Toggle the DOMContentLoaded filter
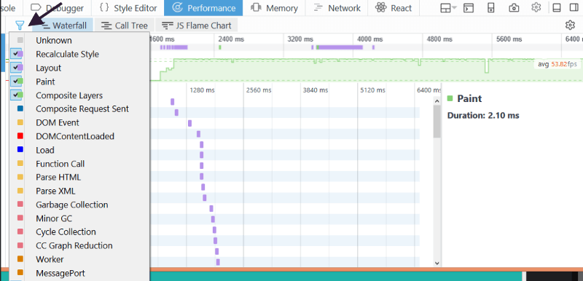 coord(79,136)
